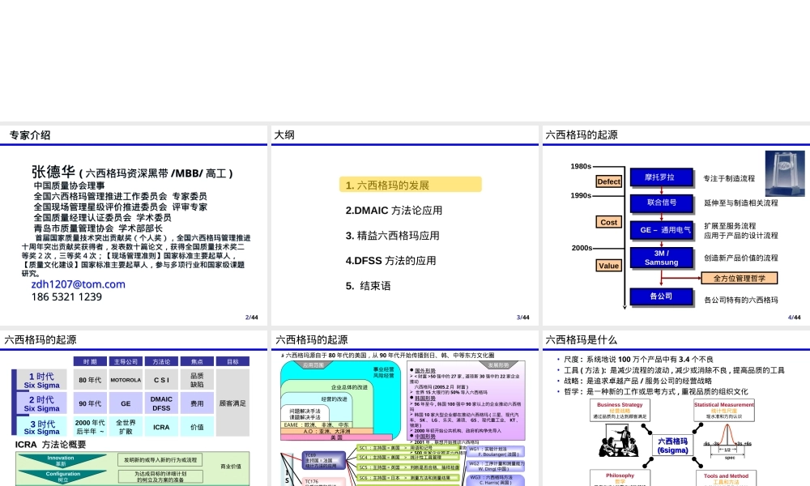Screen dimensions: 810x486
Task: Click the 全方位管理哲学 orange box
Action: click(x=740, y=279)
